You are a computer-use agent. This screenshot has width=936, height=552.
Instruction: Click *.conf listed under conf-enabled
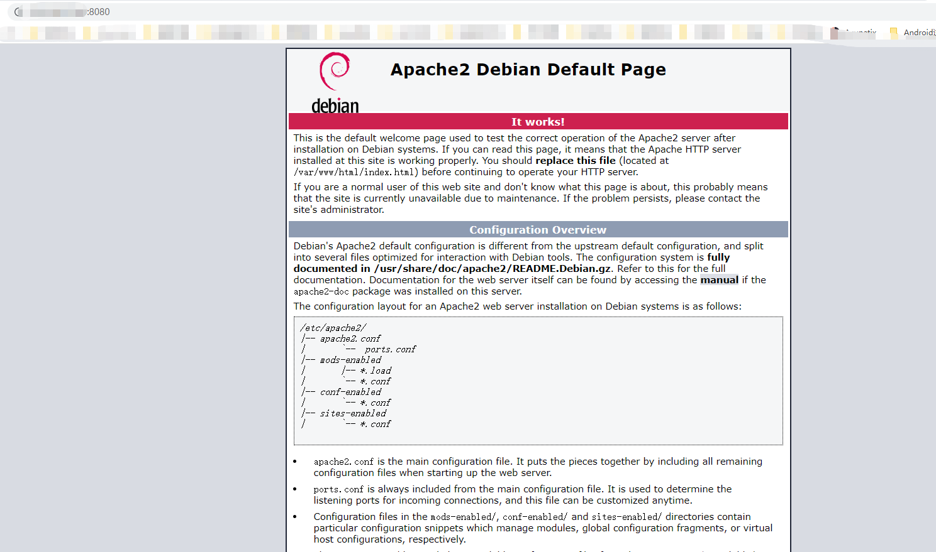click(376, 403)
